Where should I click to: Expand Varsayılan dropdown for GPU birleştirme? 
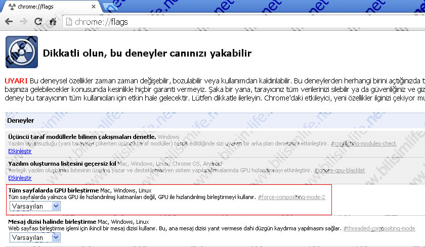tap(35, 206)
